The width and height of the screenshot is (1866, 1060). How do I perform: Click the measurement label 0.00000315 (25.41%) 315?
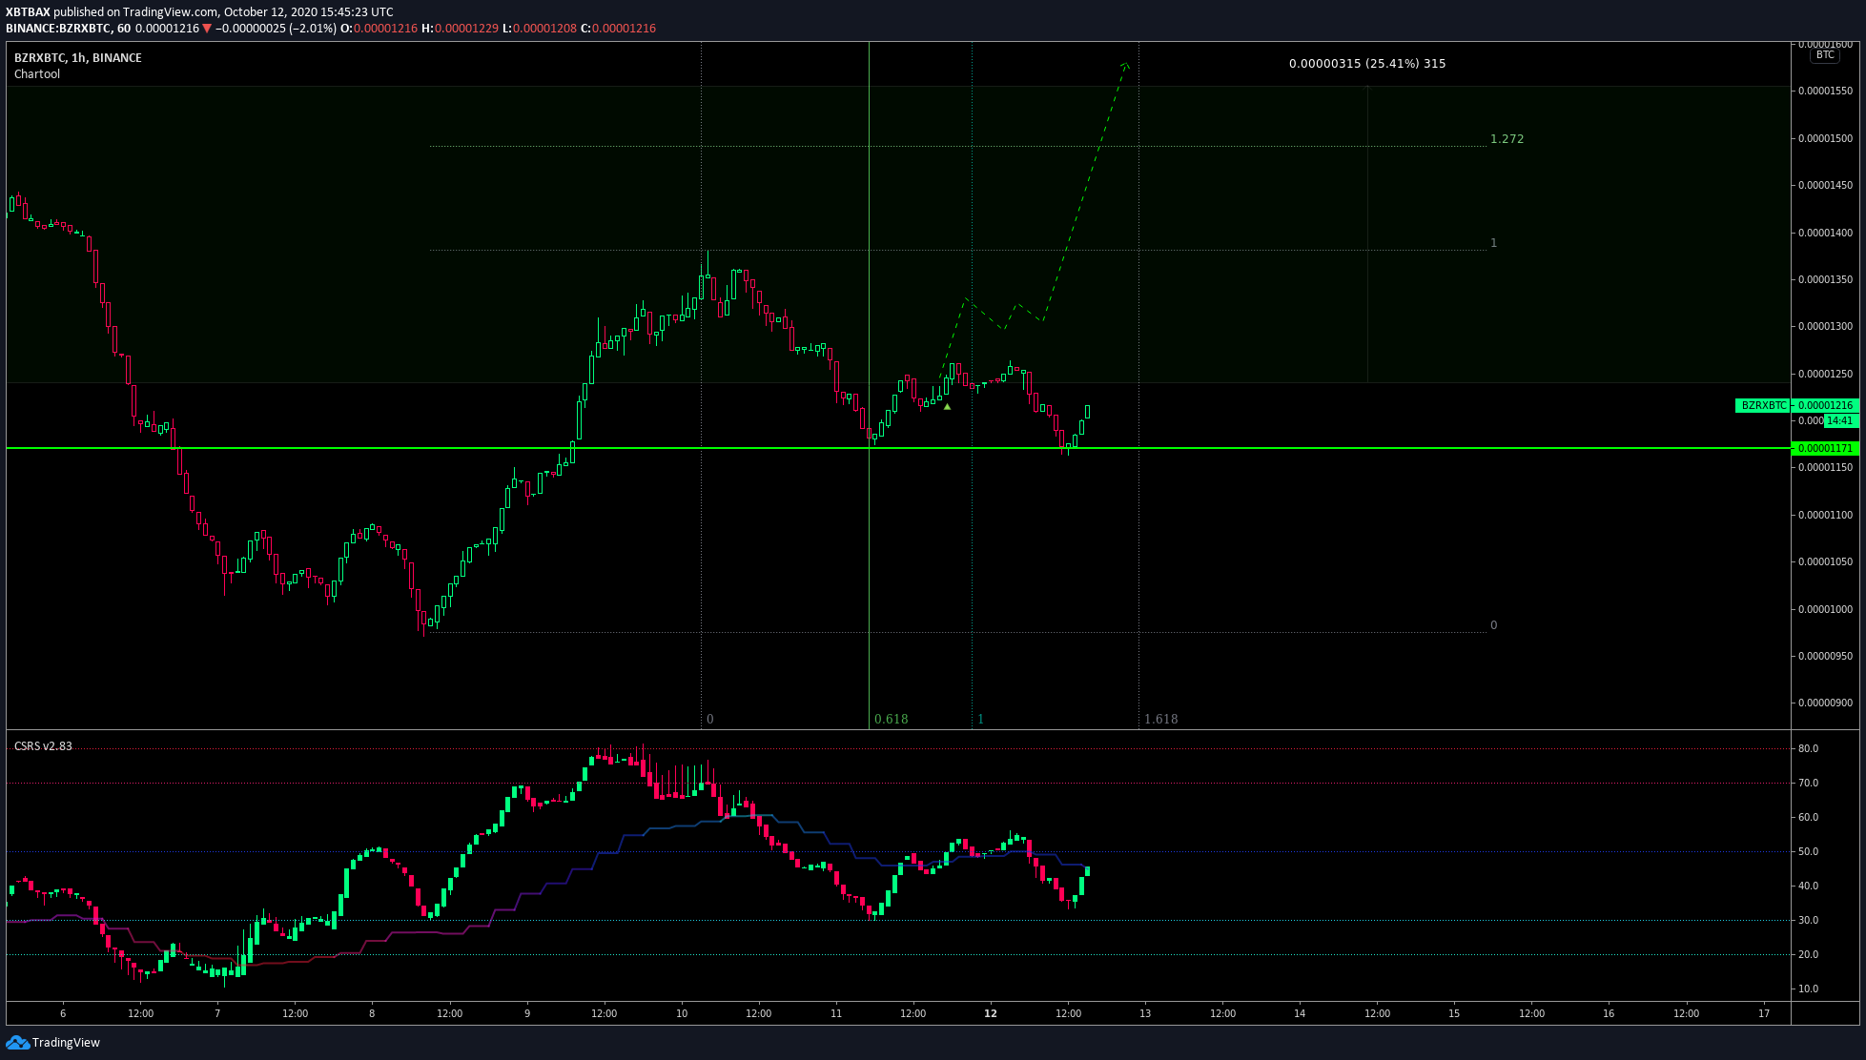(1367, 64)
